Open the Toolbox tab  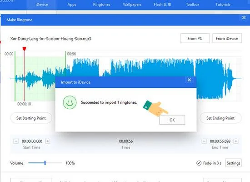pos(192,5)
